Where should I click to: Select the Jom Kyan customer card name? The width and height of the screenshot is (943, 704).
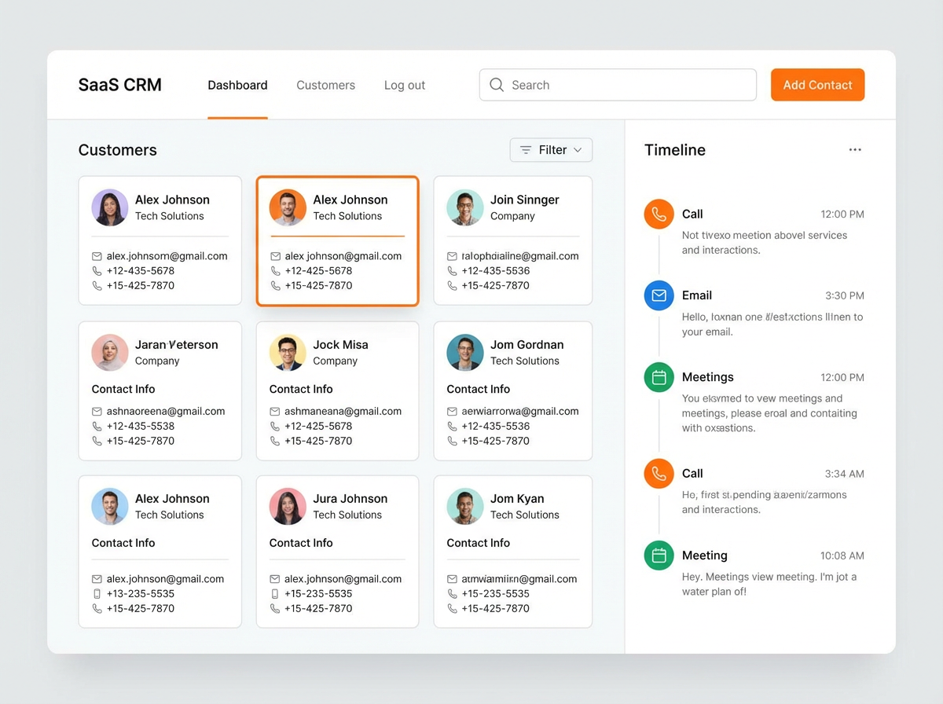[x=516, y=499]
